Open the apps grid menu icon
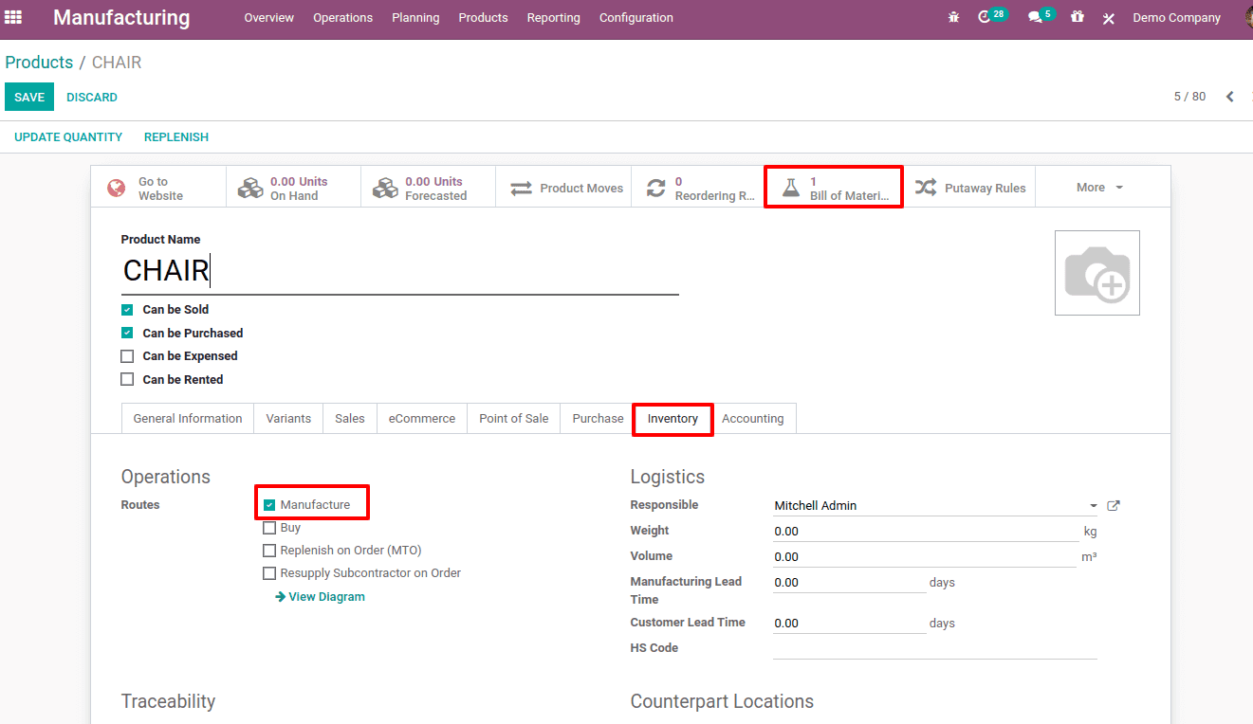 pos(13,17)
